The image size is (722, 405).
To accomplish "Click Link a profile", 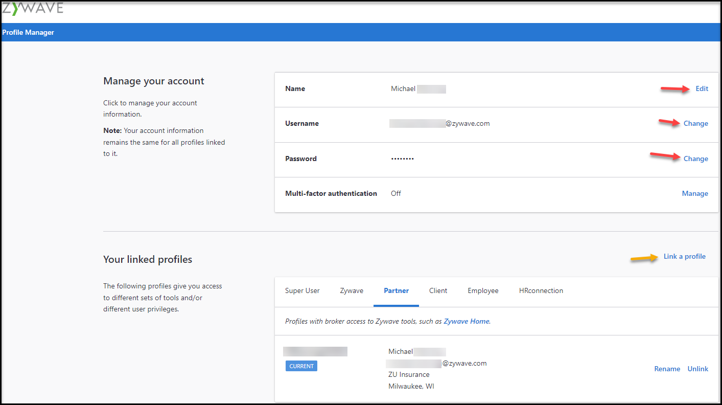I will pyautogui.click(x=684, y=256).
